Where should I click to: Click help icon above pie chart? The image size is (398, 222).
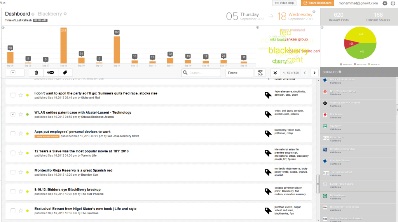[322, 28]
